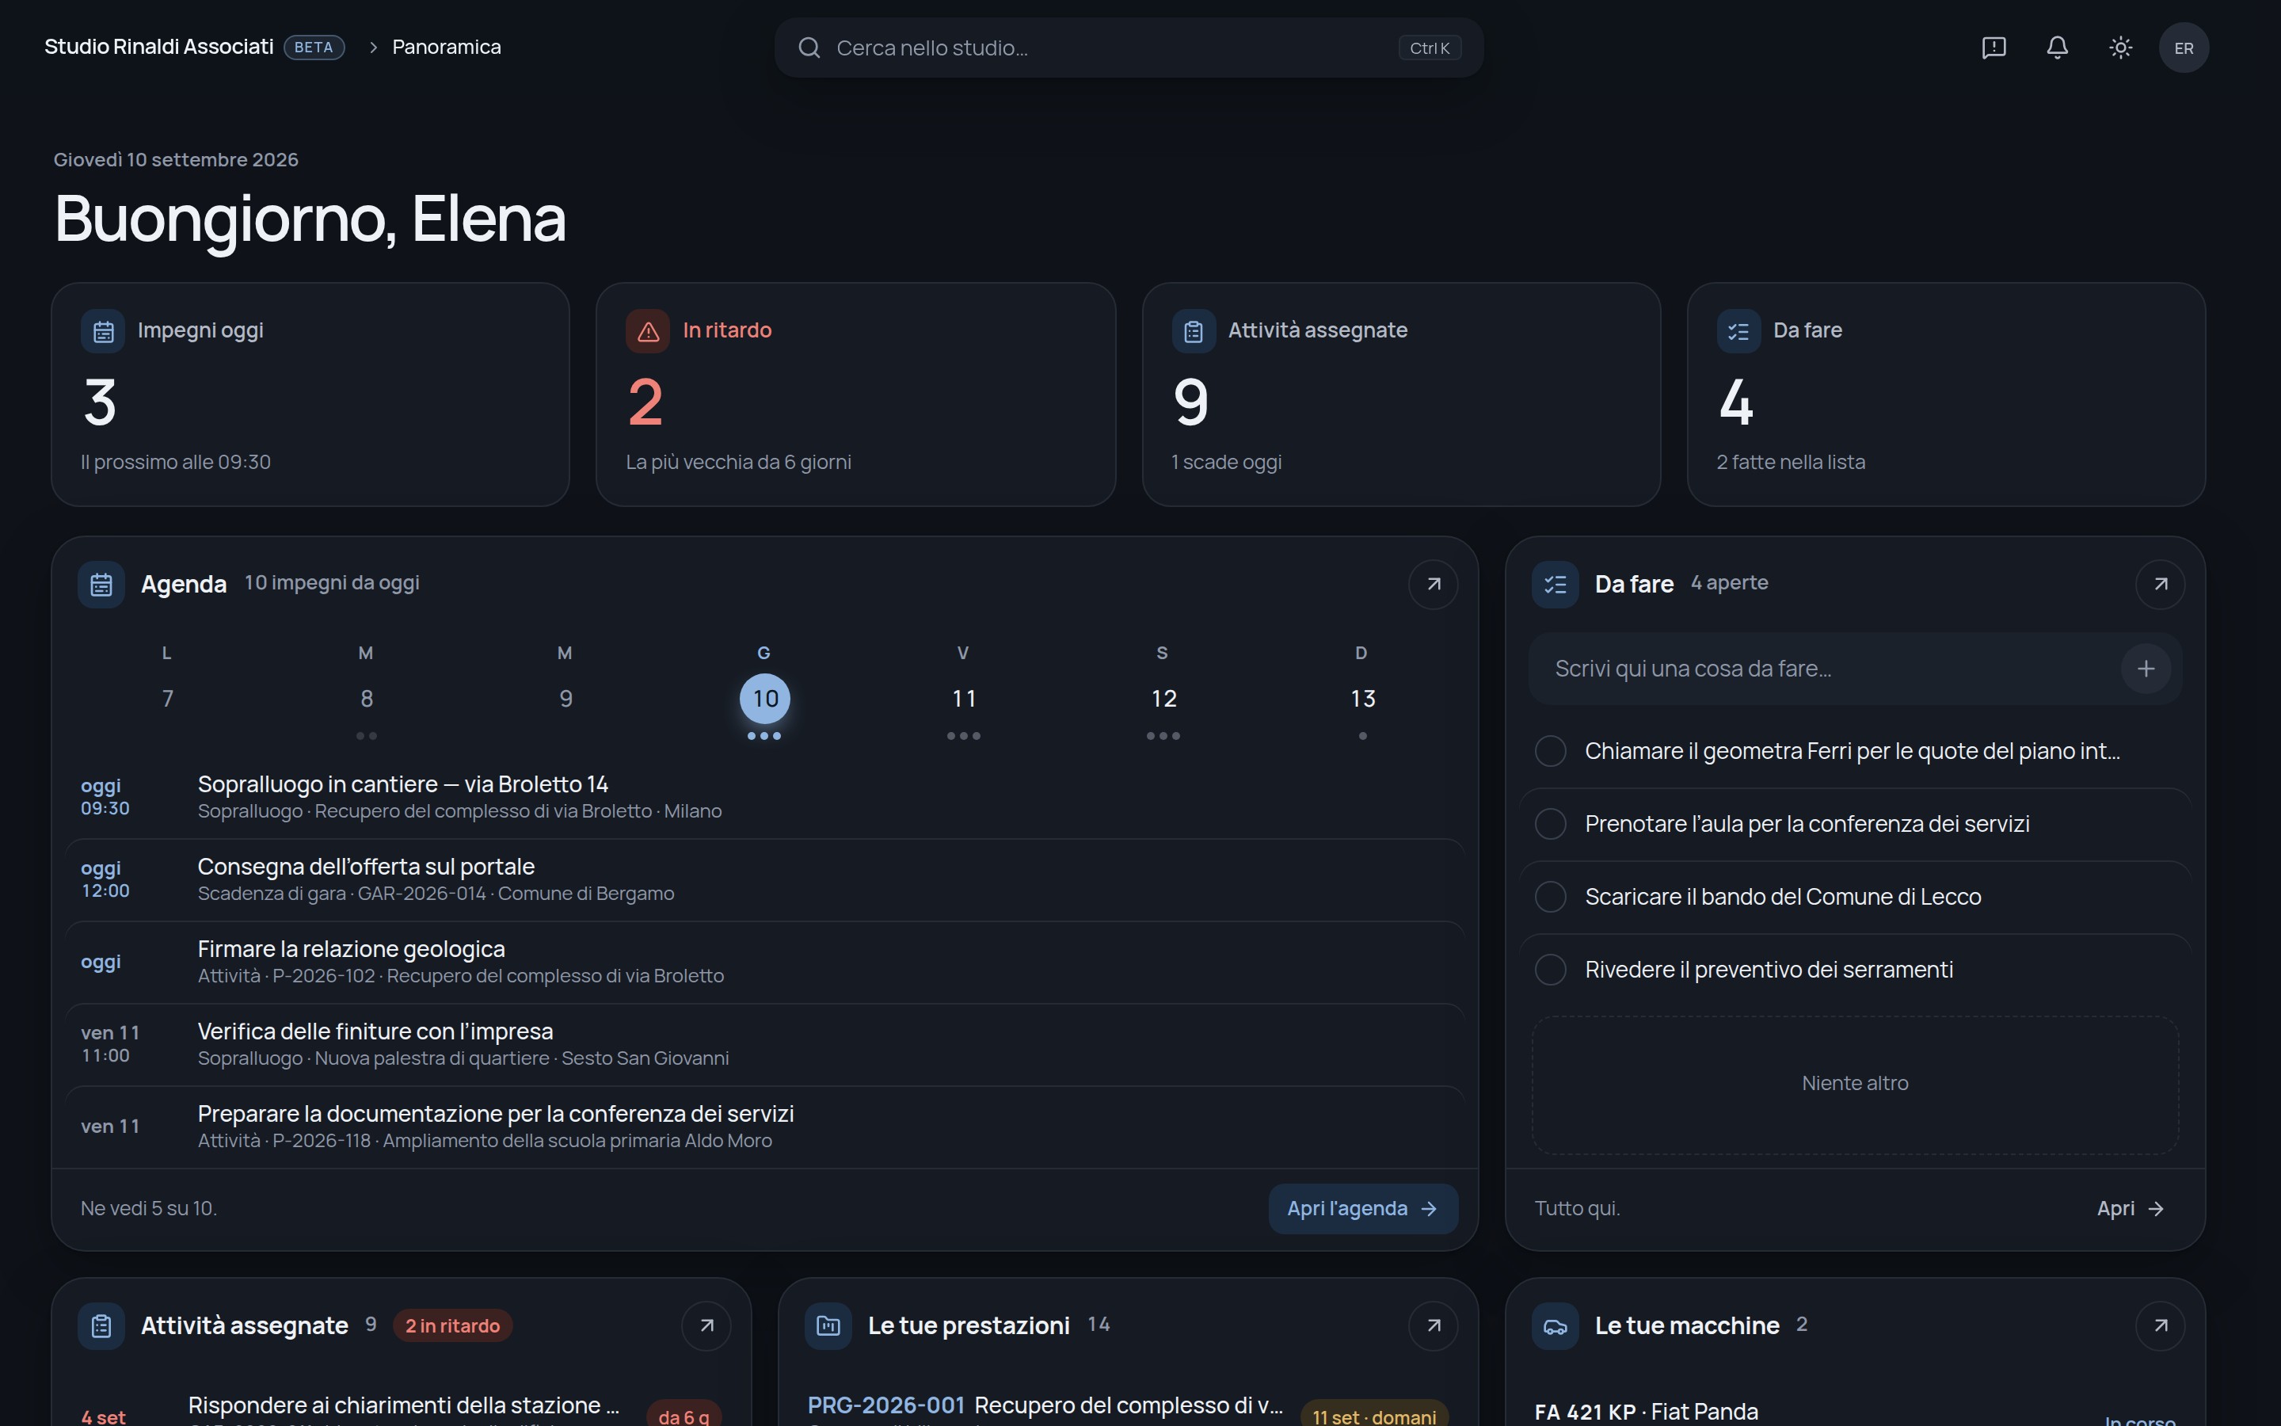Screen dimensions: 2281x1426
Task: Open the ER user avatar menu
Action: pos(2184,48)
